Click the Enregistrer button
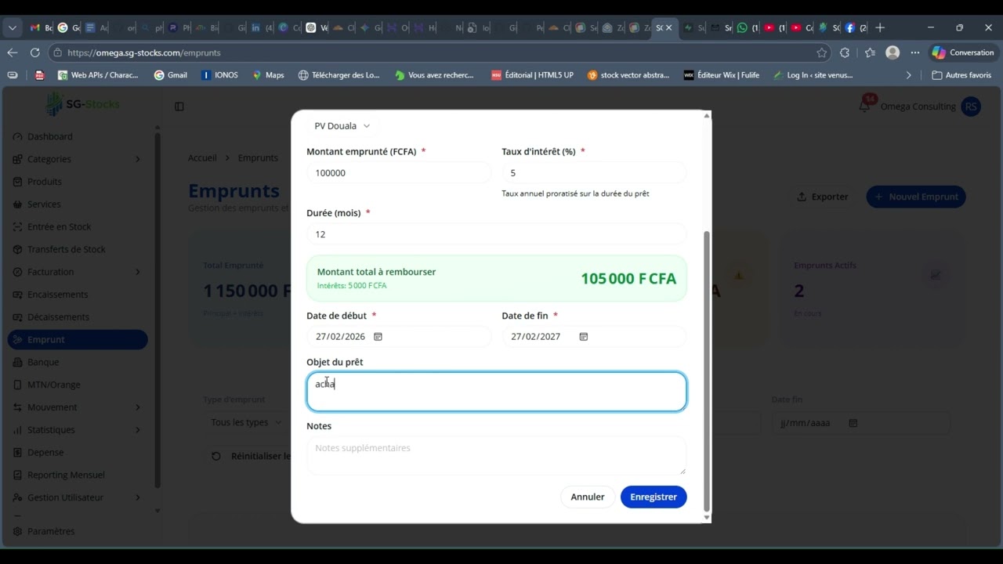1003x564 pixels. tap(654, 497)
